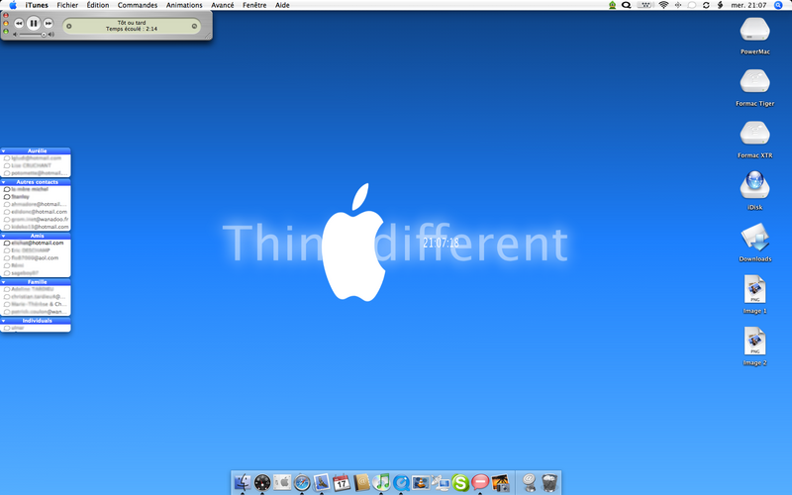Collapse the Famille contact group
The height and width of the screenshot is (495, 792).
click(x=4, y=282)
